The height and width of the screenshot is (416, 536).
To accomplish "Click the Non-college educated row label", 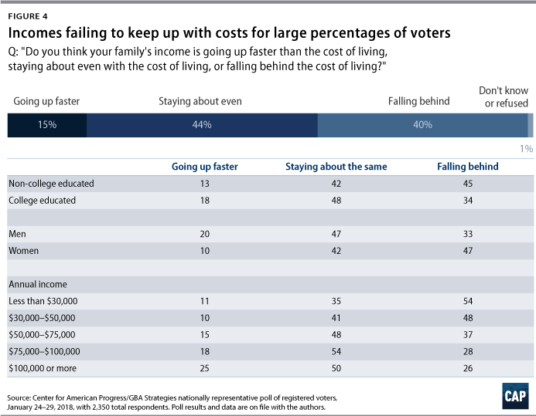I will [51, 184].
